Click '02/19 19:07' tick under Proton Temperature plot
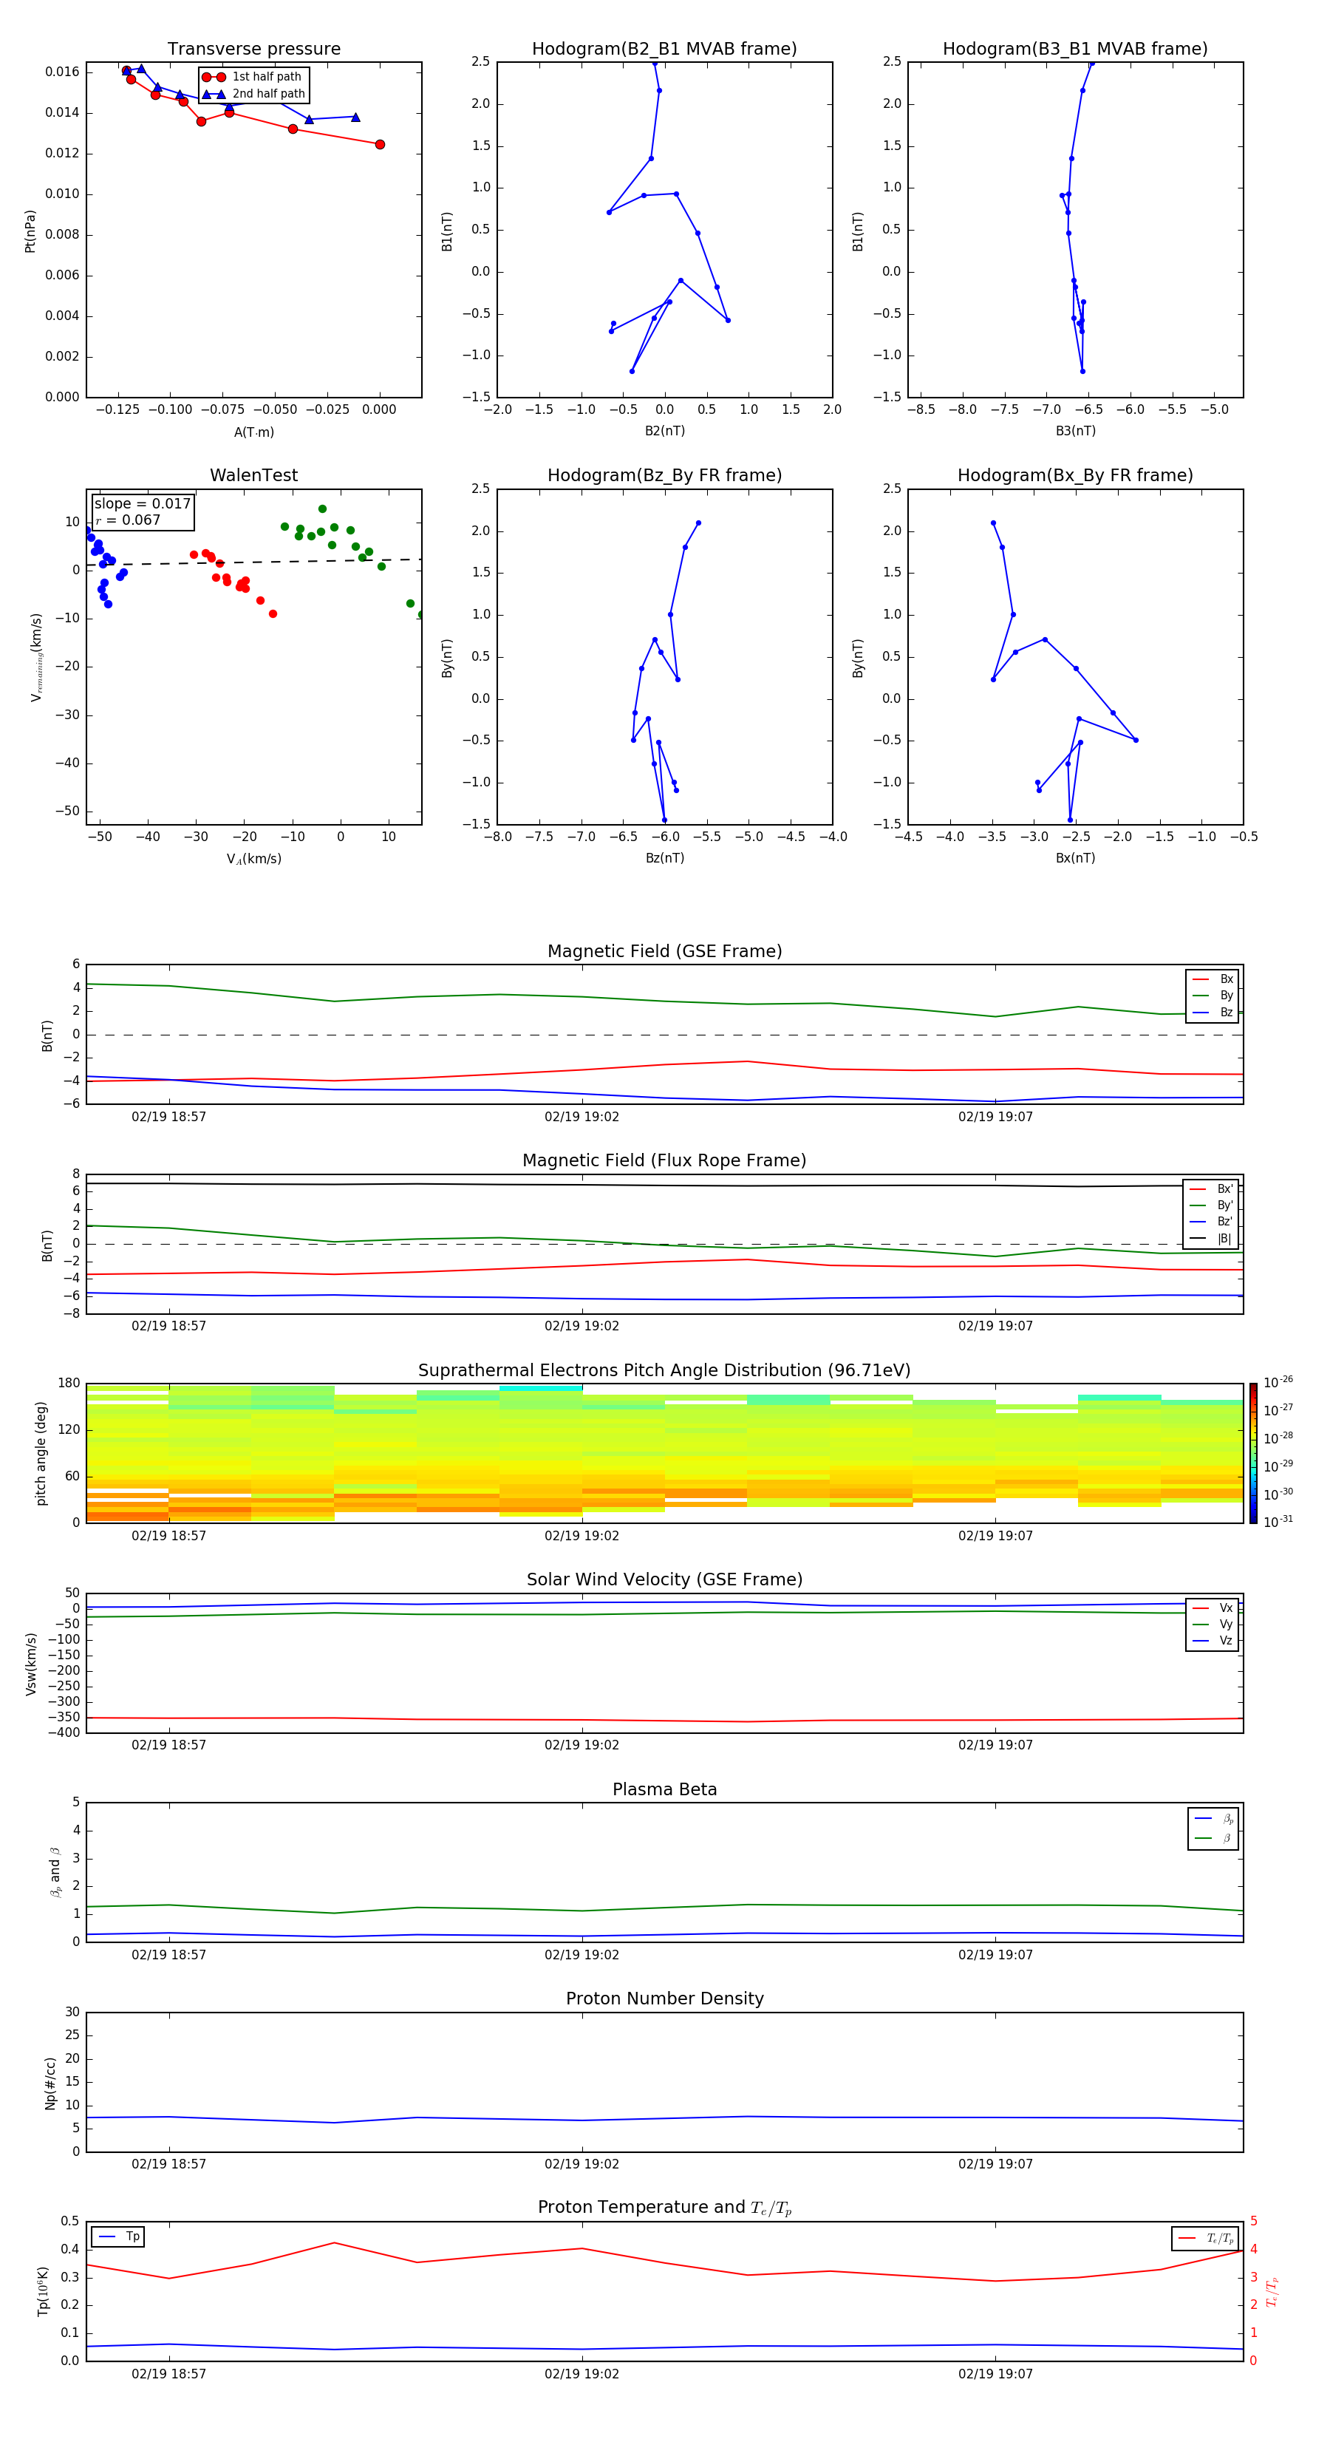 (995, 2374)
